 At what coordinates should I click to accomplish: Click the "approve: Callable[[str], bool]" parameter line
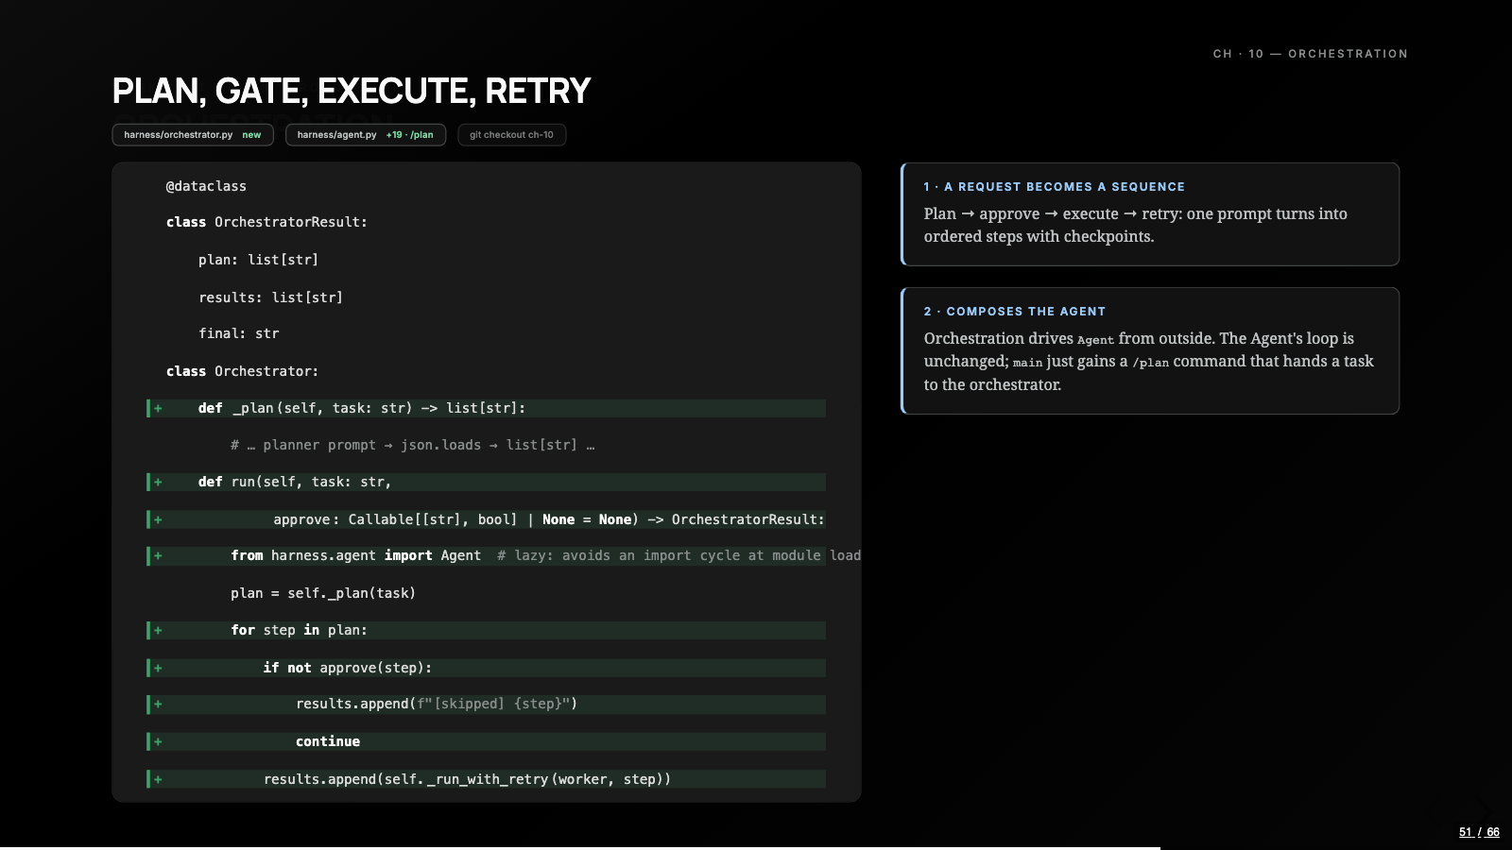(x=487, y=519)
